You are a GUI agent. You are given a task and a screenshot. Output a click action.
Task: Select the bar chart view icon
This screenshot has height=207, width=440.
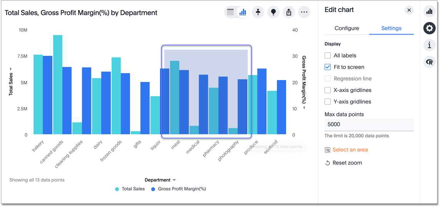coord(243,12)
